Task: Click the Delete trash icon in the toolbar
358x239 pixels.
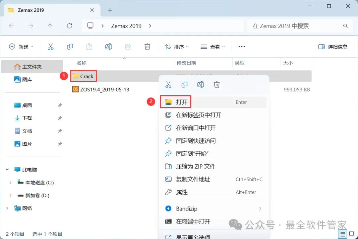Action: [x=147, y=47]
